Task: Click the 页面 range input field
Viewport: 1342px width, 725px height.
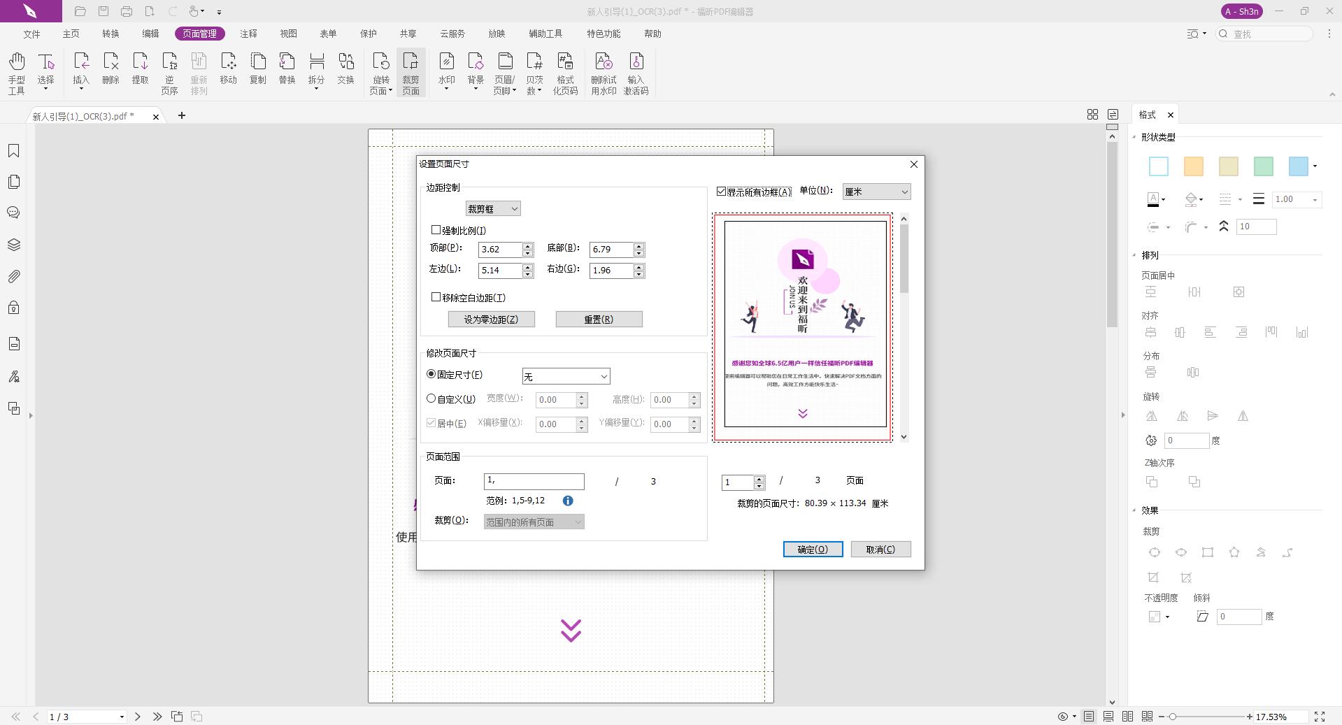Action: click(x=534, y=481)
